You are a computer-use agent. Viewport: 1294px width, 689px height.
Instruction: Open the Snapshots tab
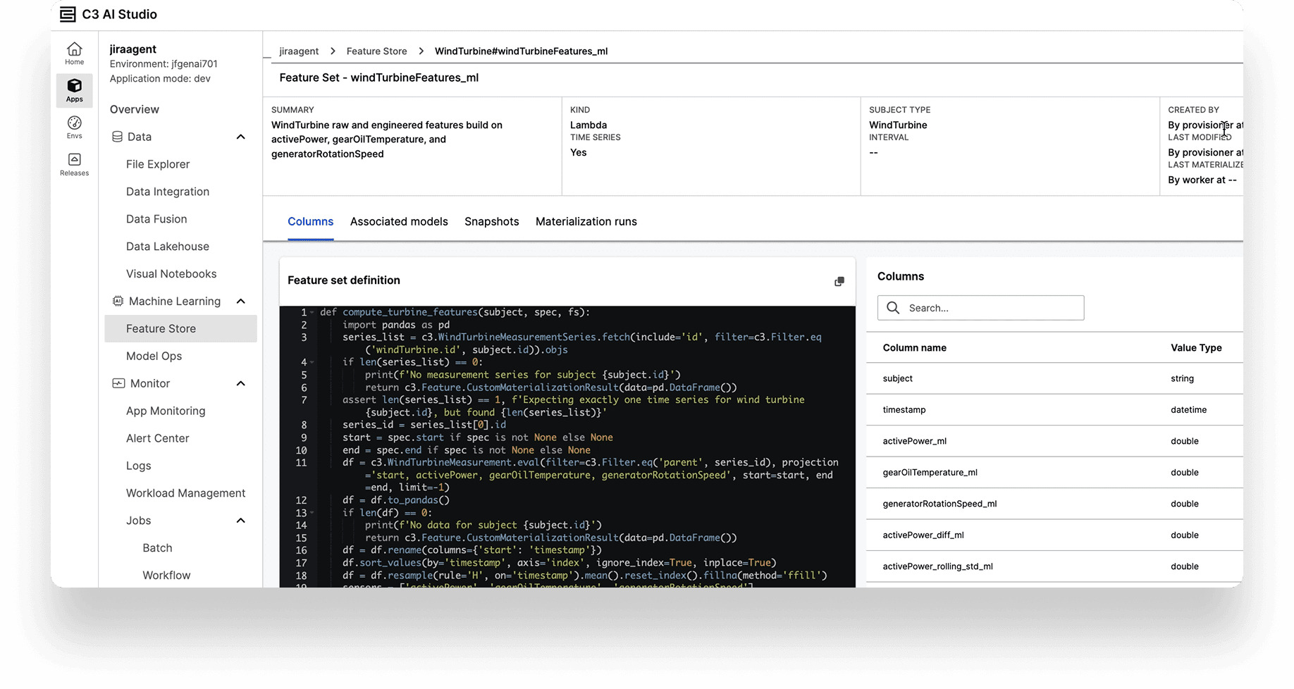tap(491, 221)
